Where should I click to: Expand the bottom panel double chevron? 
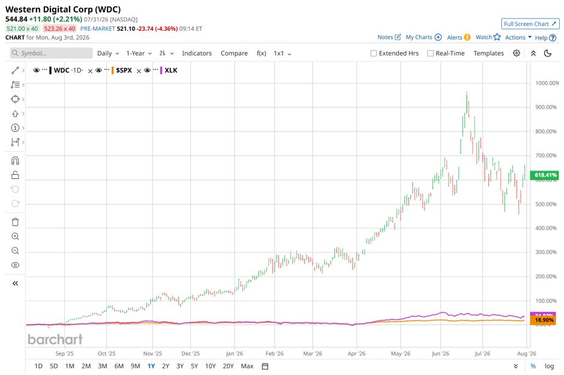516,367
